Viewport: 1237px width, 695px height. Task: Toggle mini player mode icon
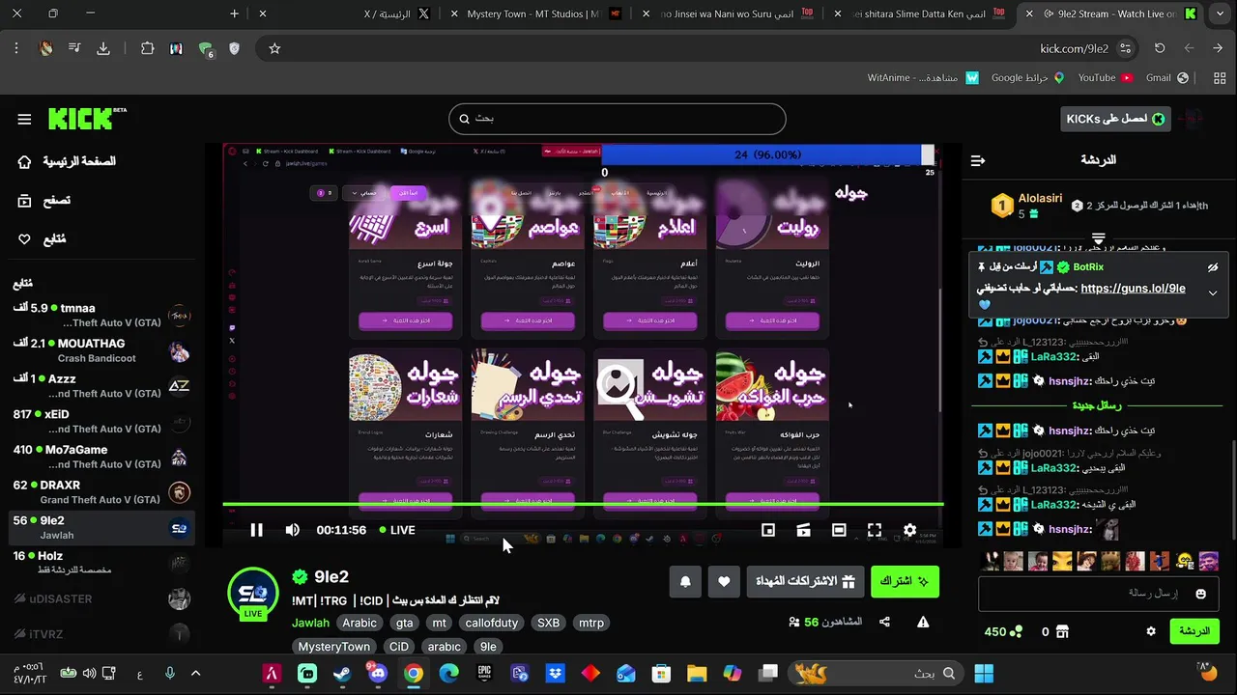click(768, 530)
